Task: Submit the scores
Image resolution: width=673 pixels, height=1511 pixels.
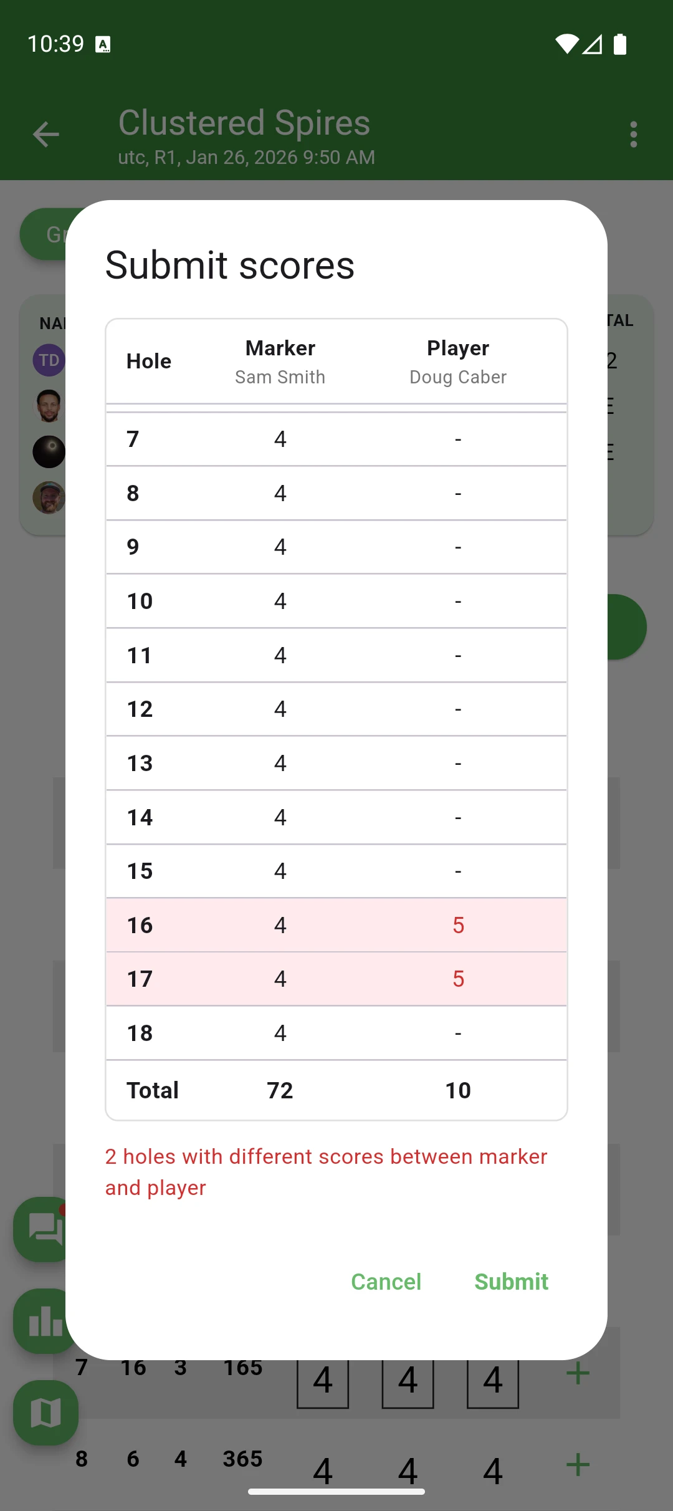Action: [x=511, y=1282]
